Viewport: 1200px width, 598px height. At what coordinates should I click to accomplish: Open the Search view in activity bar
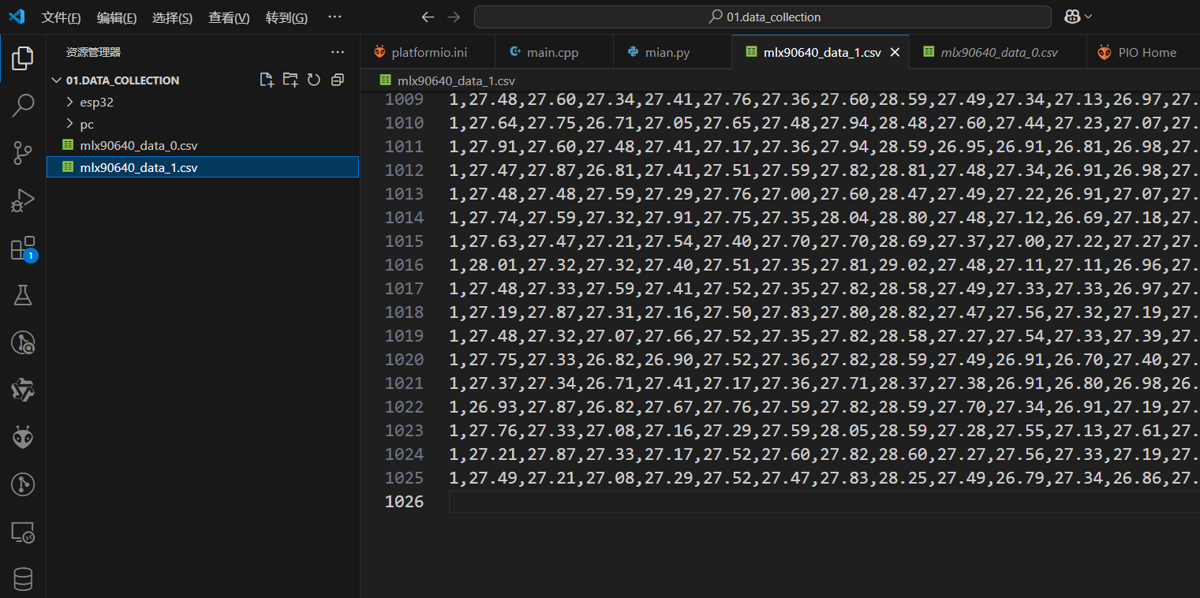23,105
